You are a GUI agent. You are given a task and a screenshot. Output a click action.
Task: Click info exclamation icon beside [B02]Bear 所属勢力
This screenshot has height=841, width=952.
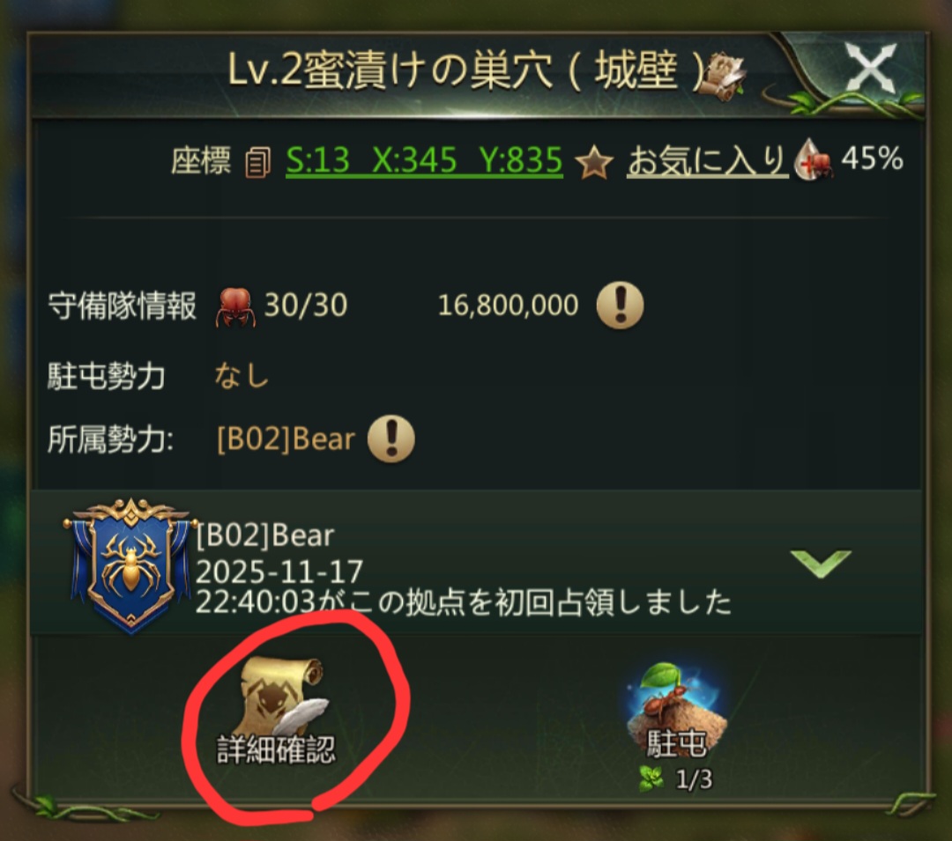coord(391,439)
